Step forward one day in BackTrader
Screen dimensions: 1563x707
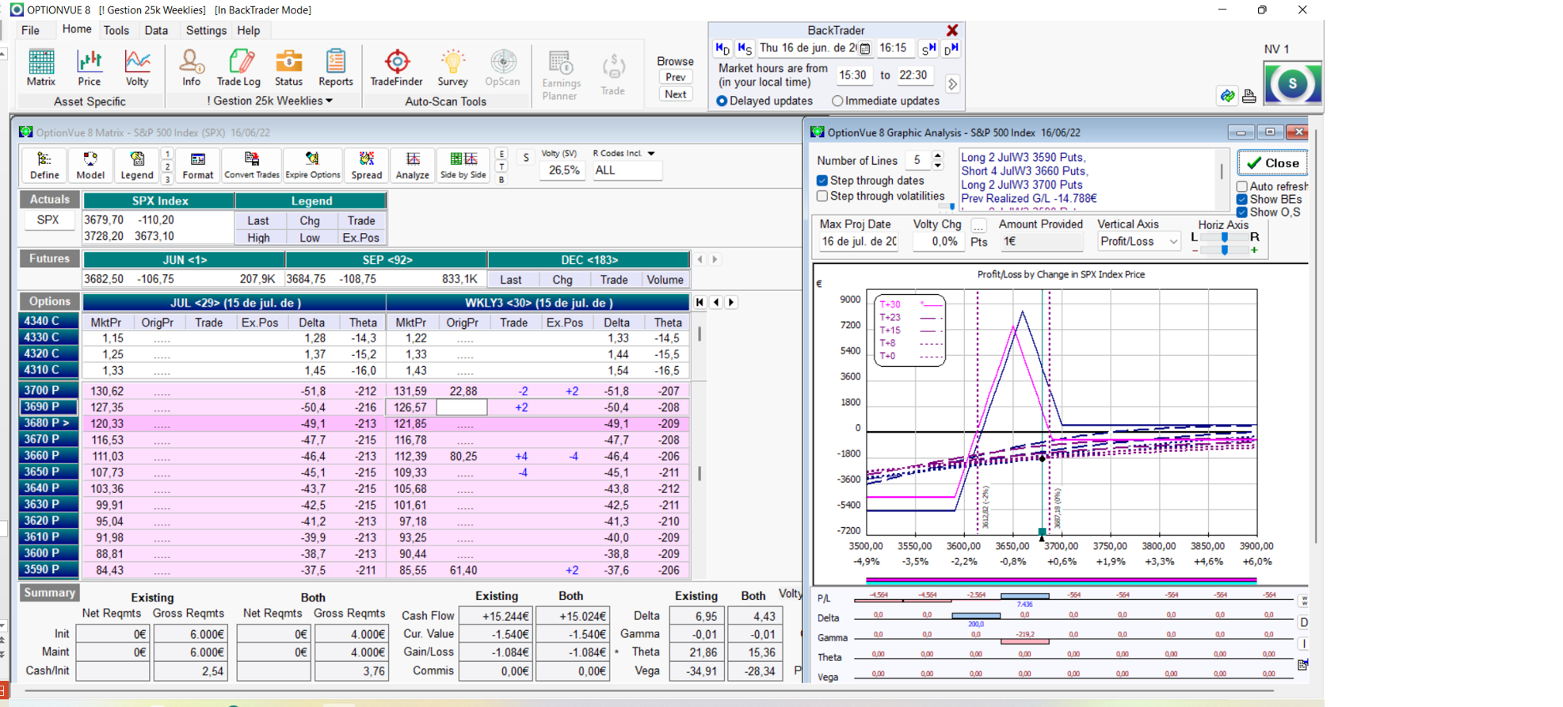(951, 48)
